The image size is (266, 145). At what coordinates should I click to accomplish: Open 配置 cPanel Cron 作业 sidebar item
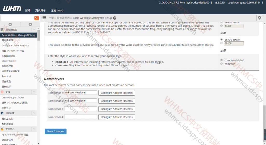tap(13, 51)
